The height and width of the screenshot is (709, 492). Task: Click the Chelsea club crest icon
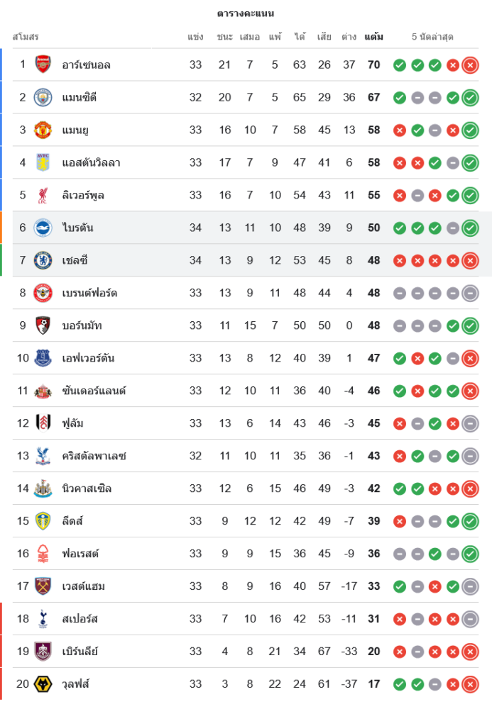pyautogui.click(x=43, y=261)
